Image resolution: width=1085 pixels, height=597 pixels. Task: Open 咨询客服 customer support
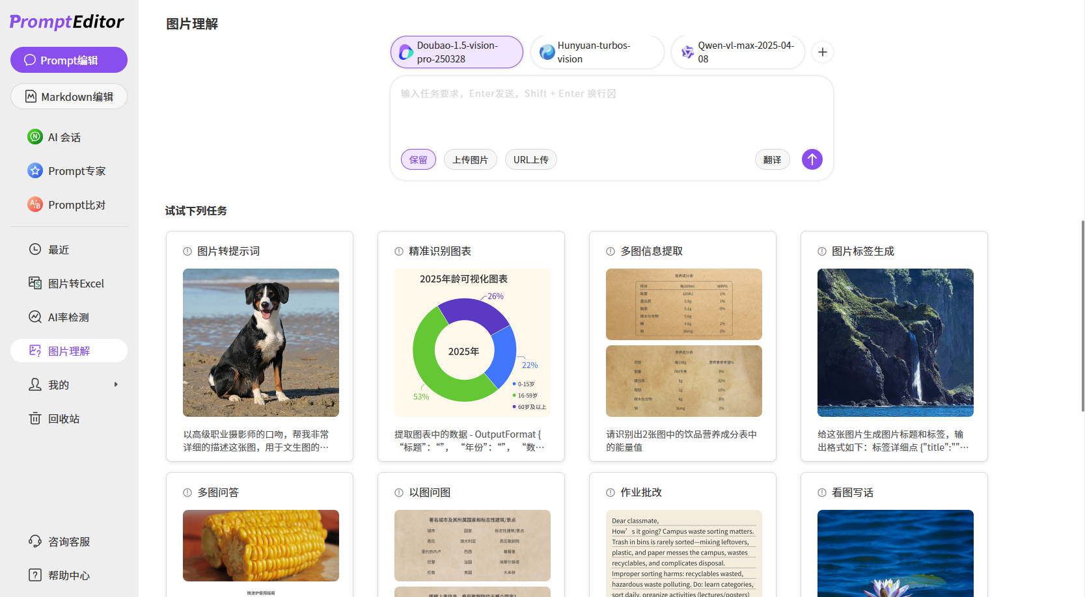coord(68,542)
